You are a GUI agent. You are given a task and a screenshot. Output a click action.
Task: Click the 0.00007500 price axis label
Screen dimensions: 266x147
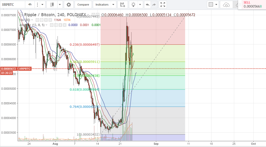(x=9, y=15)
